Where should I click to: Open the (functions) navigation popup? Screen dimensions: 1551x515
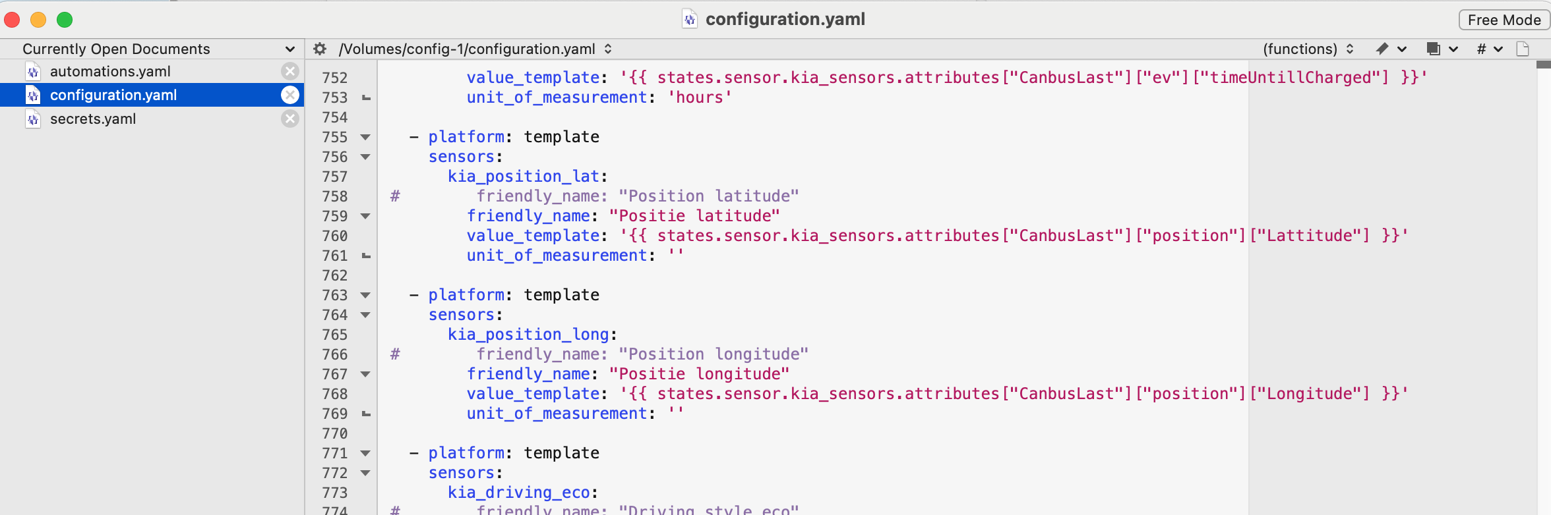click(x=1308, y=49)
